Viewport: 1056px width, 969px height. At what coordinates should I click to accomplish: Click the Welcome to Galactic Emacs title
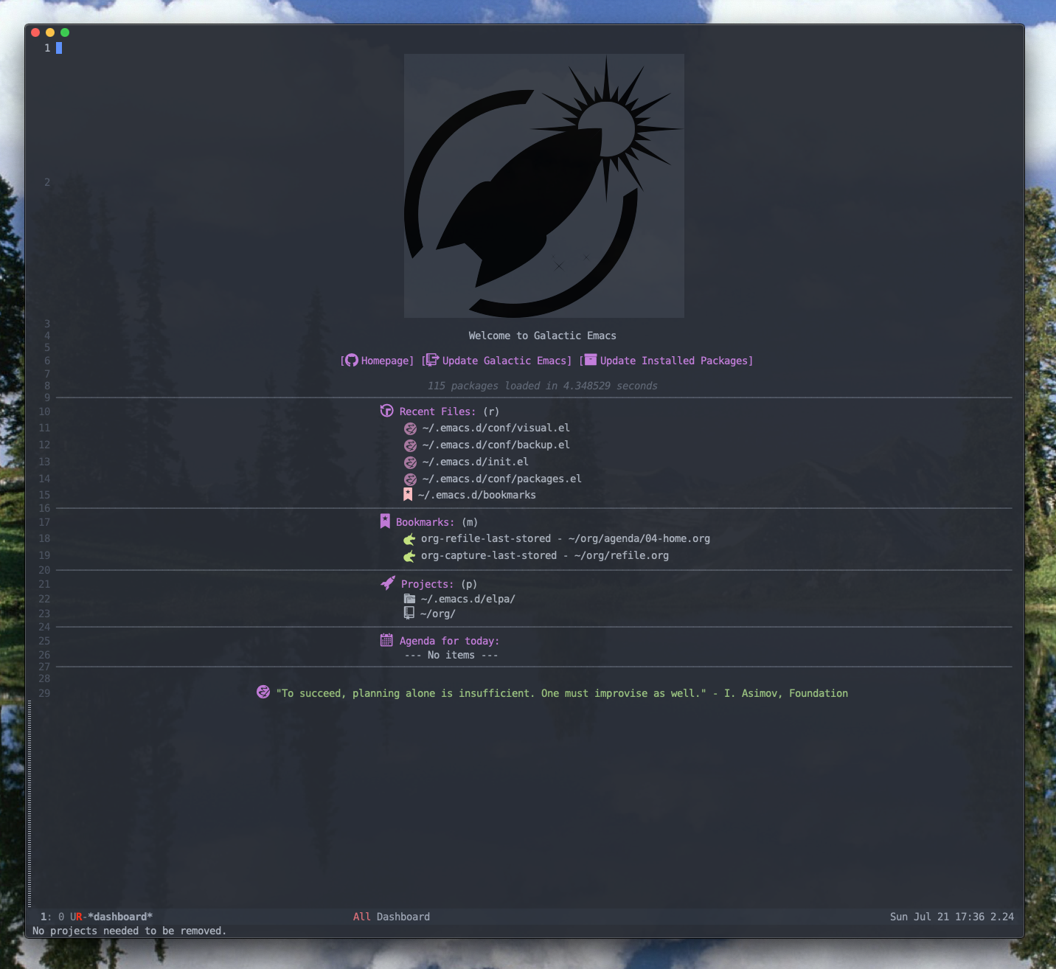(x=542, y=336)
